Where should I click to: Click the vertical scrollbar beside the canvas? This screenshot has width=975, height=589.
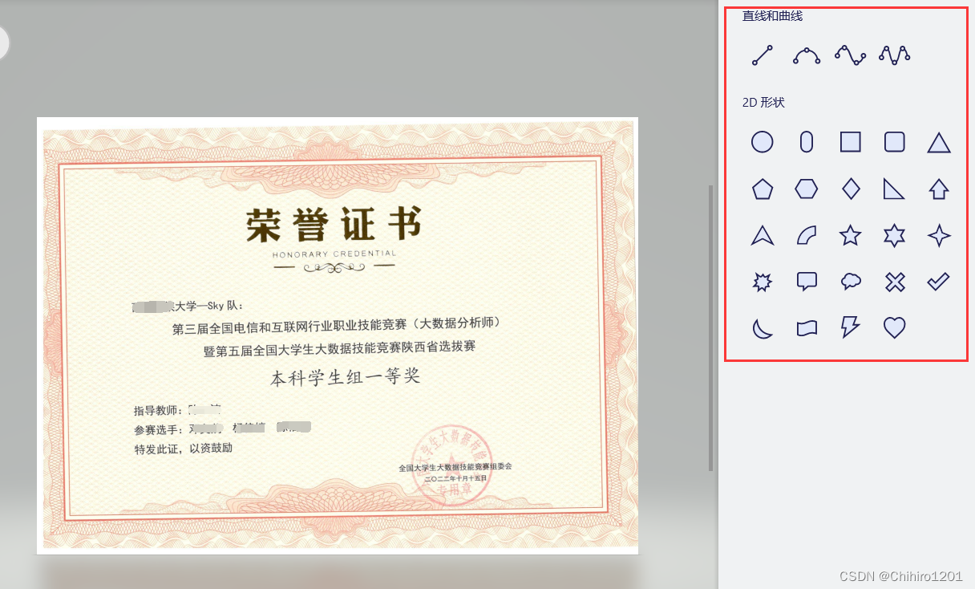pyautogui.click(x=710, y=328)
